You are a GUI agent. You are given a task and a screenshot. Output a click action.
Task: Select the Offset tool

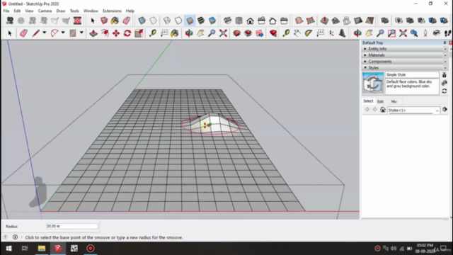coord(105,33)
